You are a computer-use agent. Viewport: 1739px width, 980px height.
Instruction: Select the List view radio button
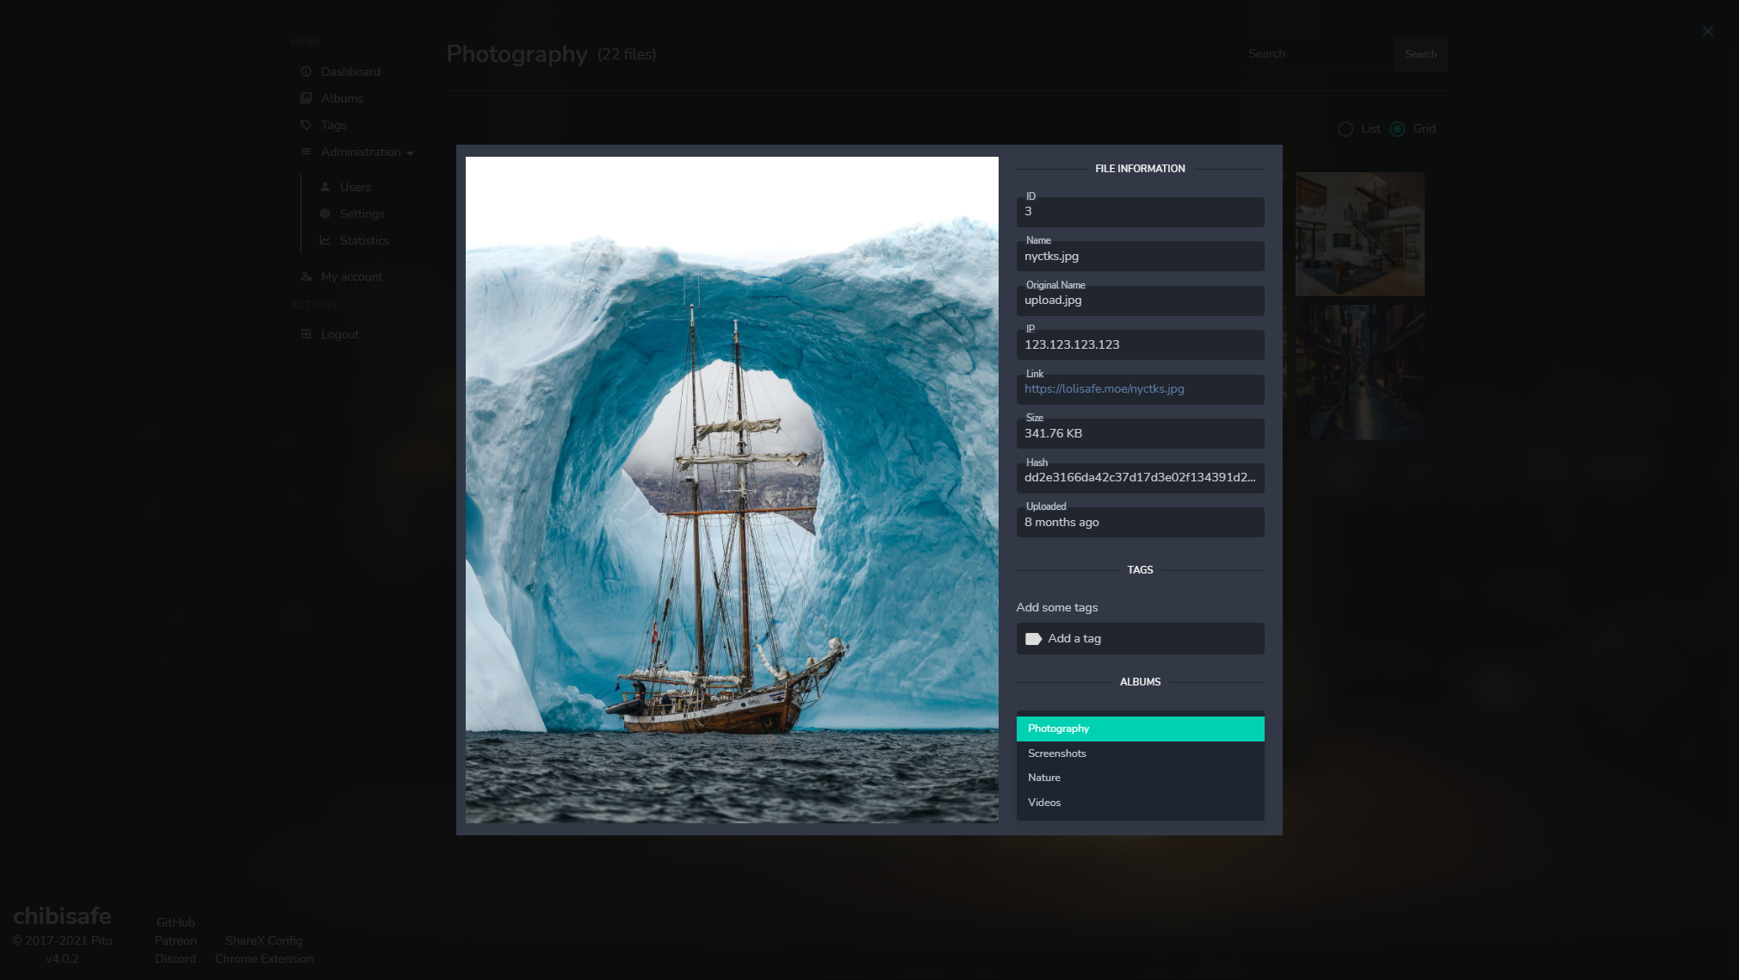(1346, 129)
